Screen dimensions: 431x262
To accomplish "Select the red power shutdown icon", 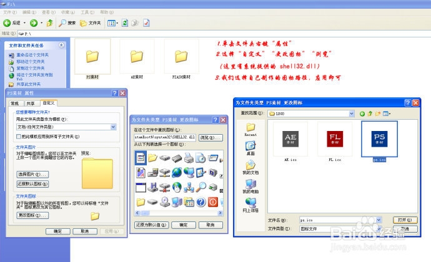I will point(213,202).
